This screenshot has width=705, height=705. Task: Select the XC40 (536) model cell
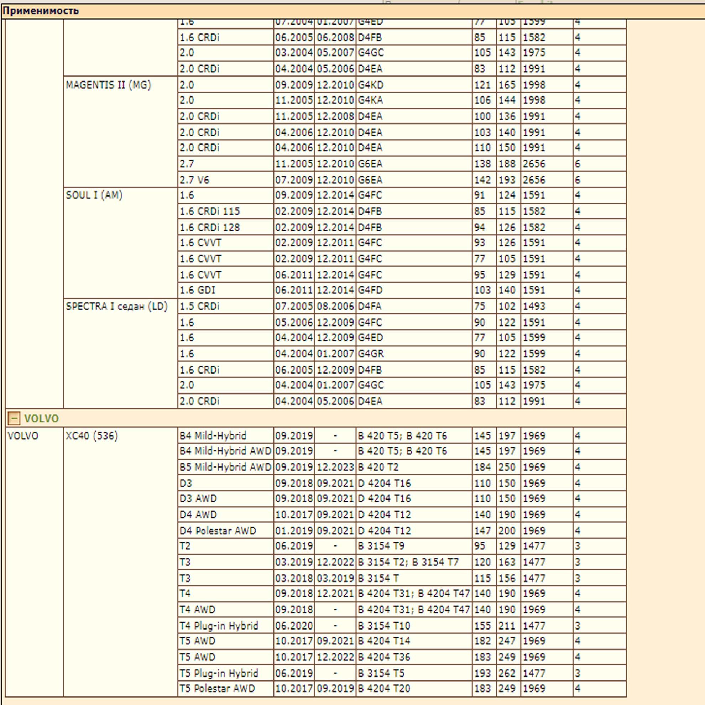pyautogui.click(x=92, y=436)
